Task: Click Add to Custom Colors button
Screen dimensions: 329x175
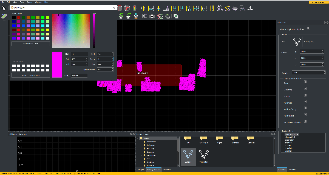Action: (31, 75)
